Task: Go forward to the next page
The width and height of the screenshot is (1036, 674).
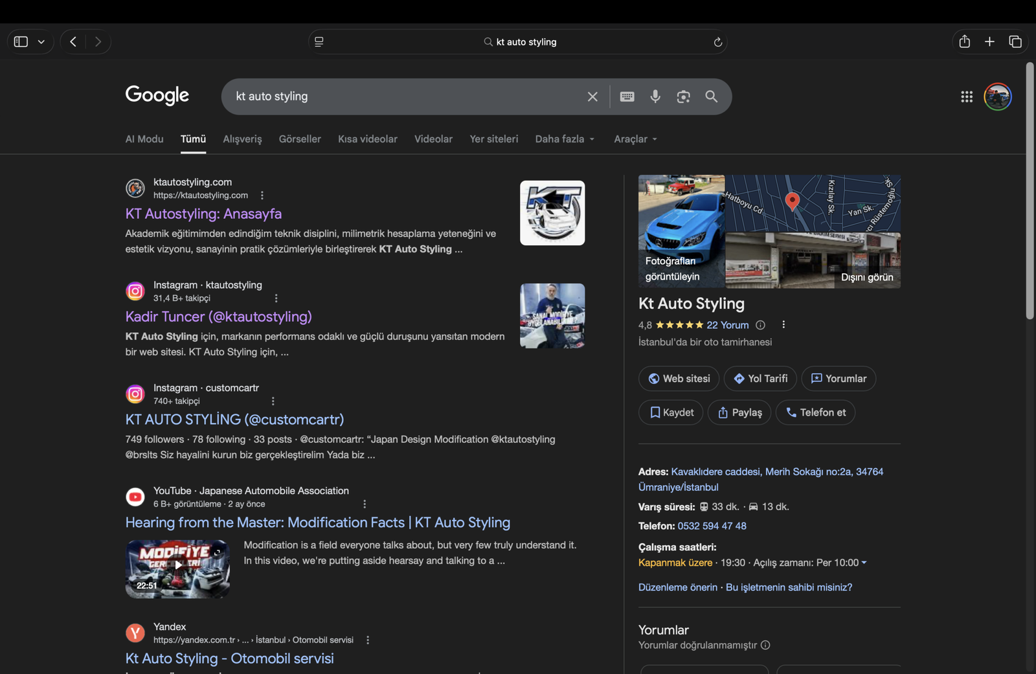Action: (x=98, y=41)
